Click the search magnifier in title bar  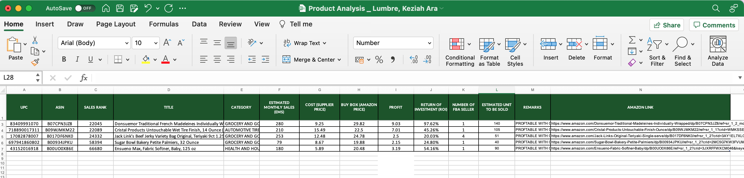tap(716, 8)
